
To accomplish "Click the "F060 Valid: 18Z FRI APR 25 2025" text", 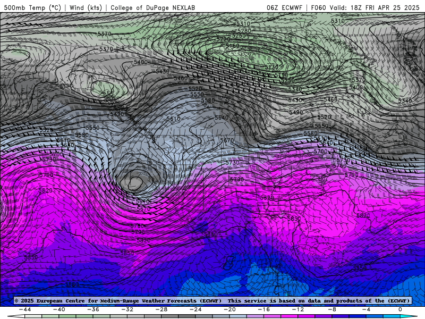I will (x=365, y=7).
